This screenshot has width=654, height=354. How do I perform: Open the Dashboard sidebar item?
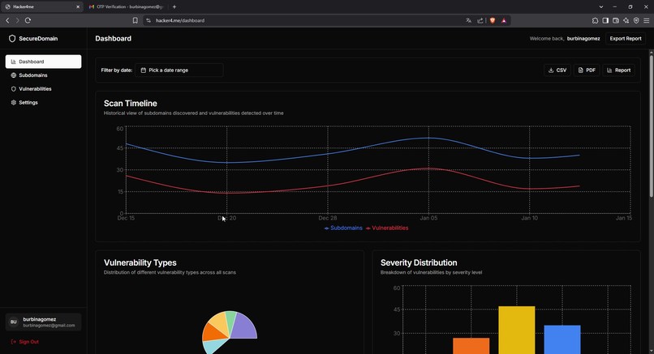click(x=43, y=62)
